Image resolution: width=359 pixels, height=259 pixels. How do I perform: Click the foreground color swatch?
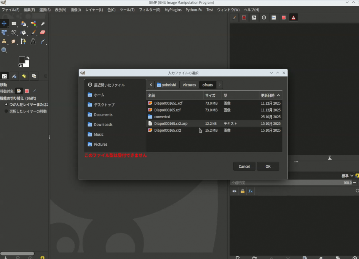point(22,60)
